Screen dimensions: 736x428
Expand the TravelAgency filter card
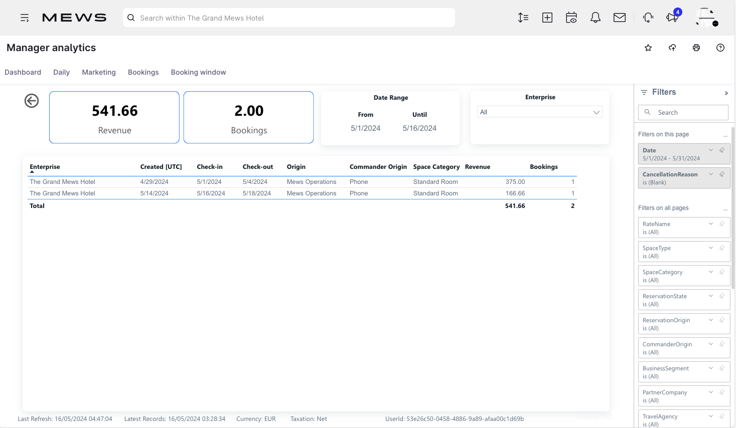point(711,416)
